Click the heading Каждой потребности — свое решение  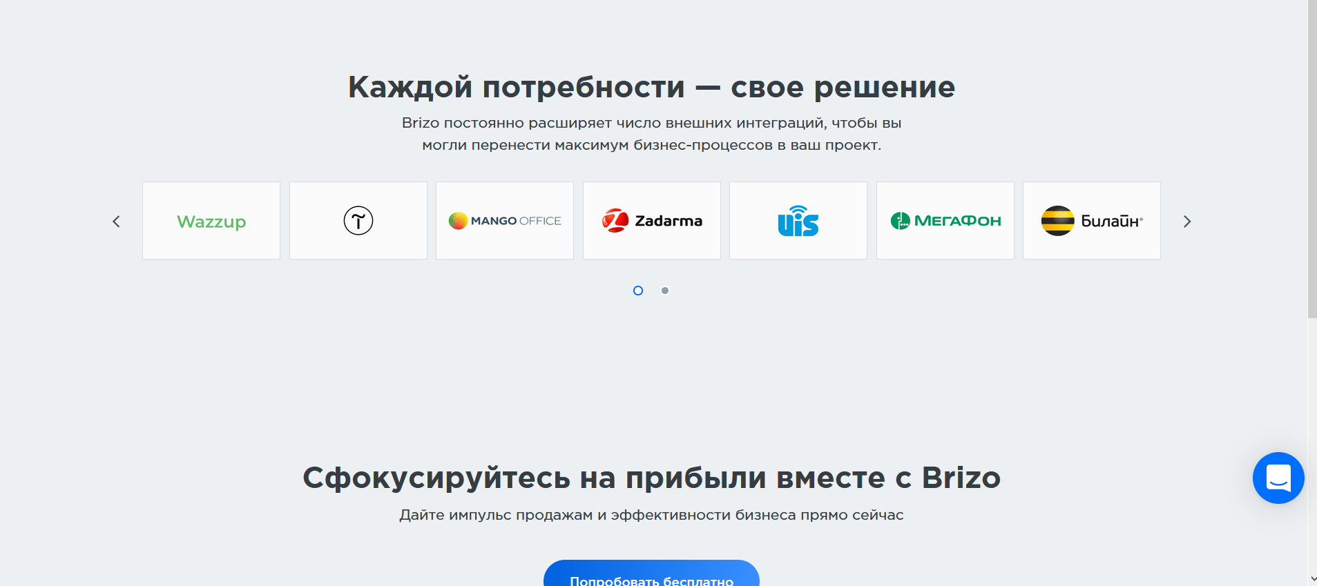[x=651, y=87]
